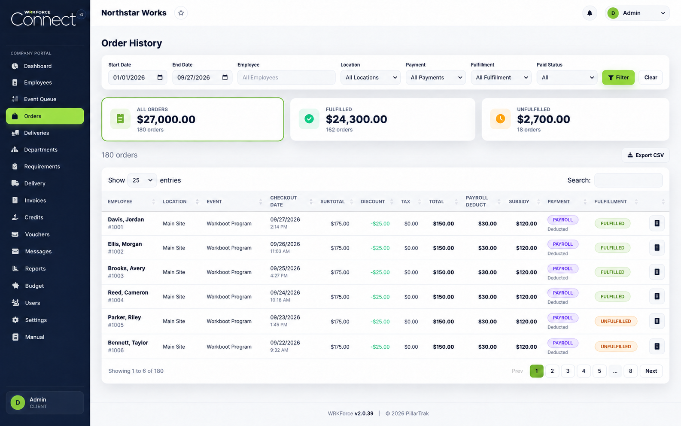
Task: Sort by the Total column header
Action: [x=442, y=201]
